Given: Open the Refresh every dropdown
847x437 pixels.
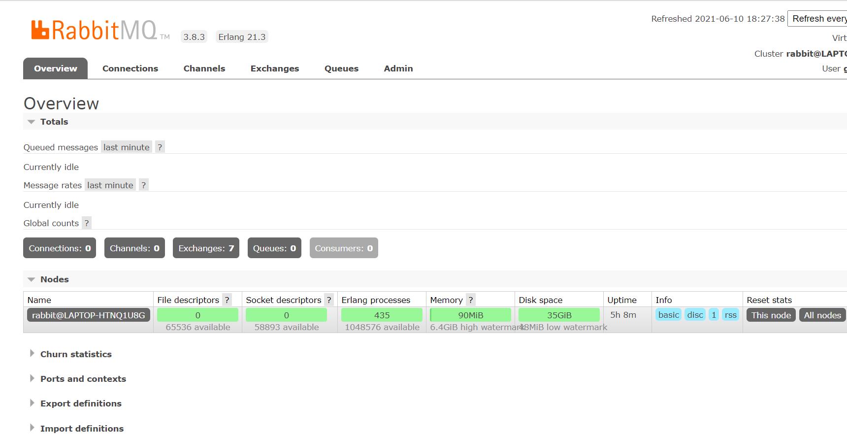Looking at the screenshot, I should [x=817, y=18].
